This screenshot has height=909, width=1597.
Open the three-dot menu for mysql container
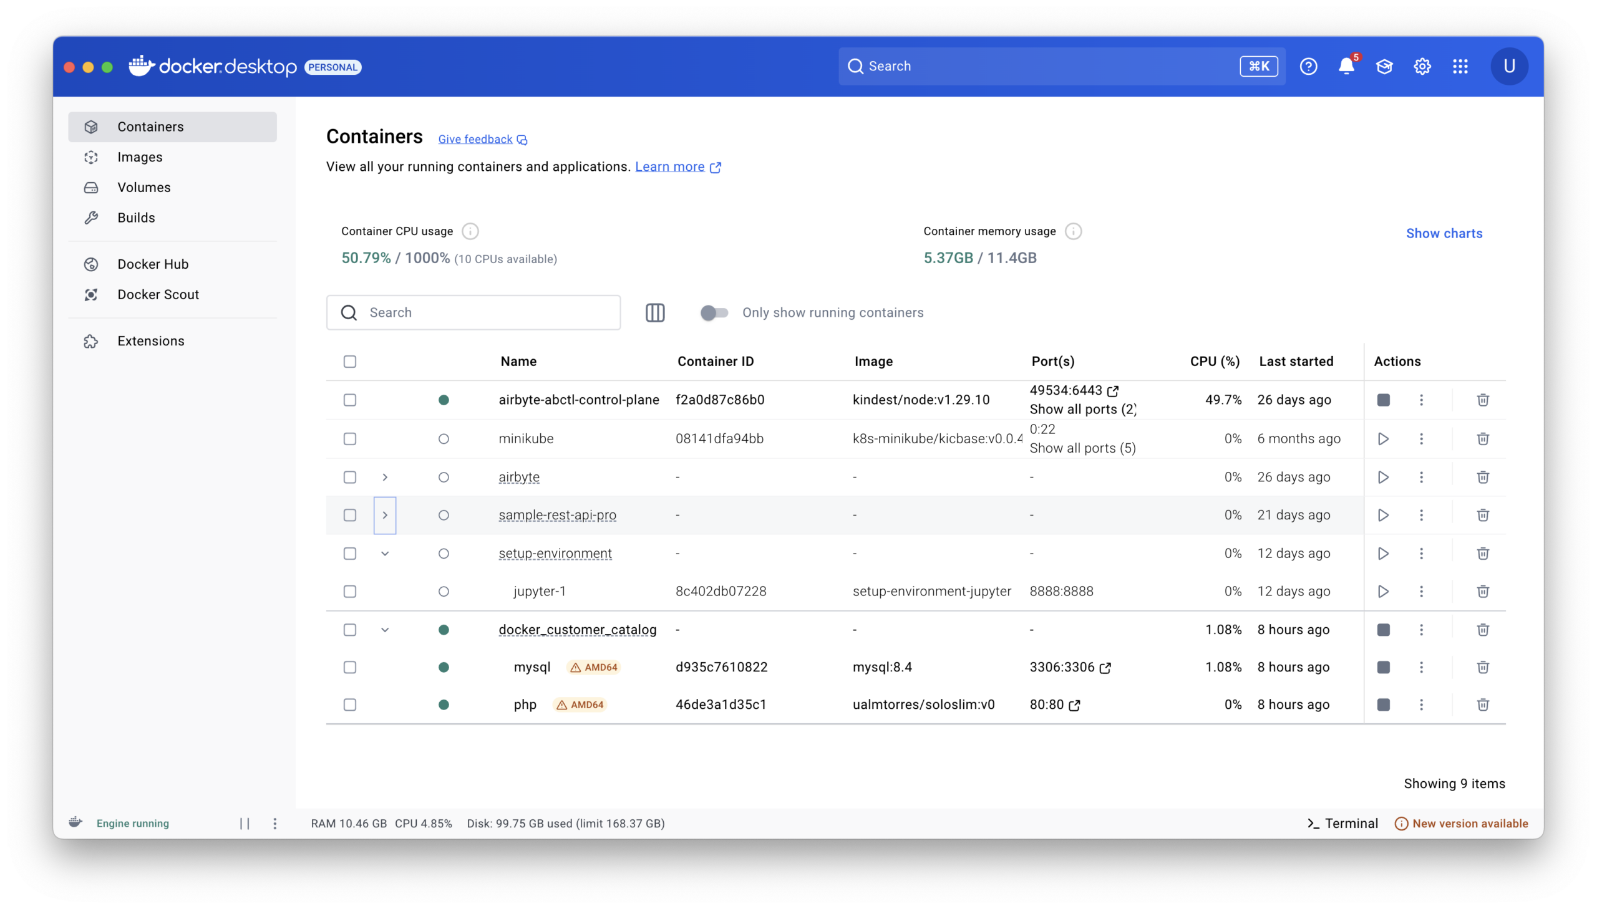tap(1421, 666)
